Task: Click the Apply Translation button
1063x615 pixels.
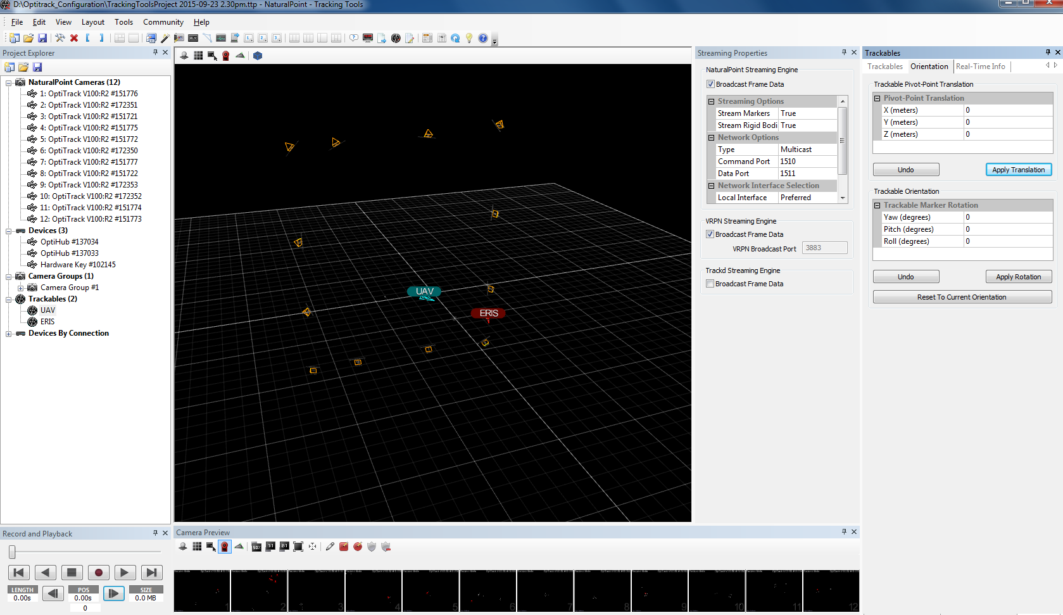Action: [1018, 170]
